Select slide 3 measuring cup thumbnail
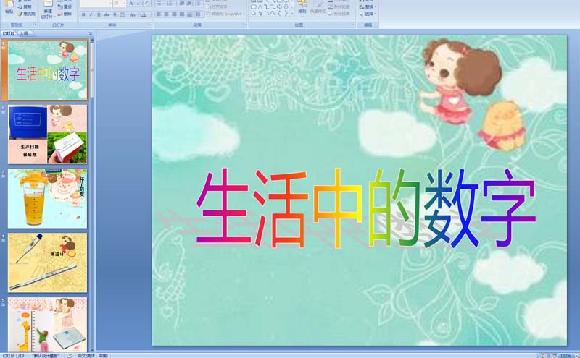This screenshot has width=580, height=358. pyautogui.click(x=48, y=199)
